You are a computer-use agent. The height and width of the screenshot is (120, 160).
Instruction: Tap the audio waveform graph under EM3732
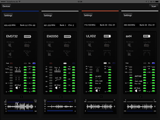point(20,106)
